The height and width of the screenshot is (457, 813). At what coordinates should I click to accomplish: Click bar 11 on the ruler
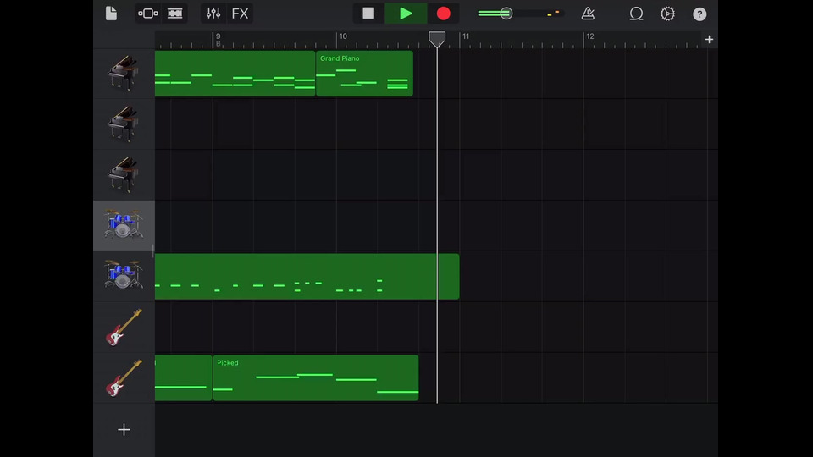pyautogui.click(x=466, y=36)
